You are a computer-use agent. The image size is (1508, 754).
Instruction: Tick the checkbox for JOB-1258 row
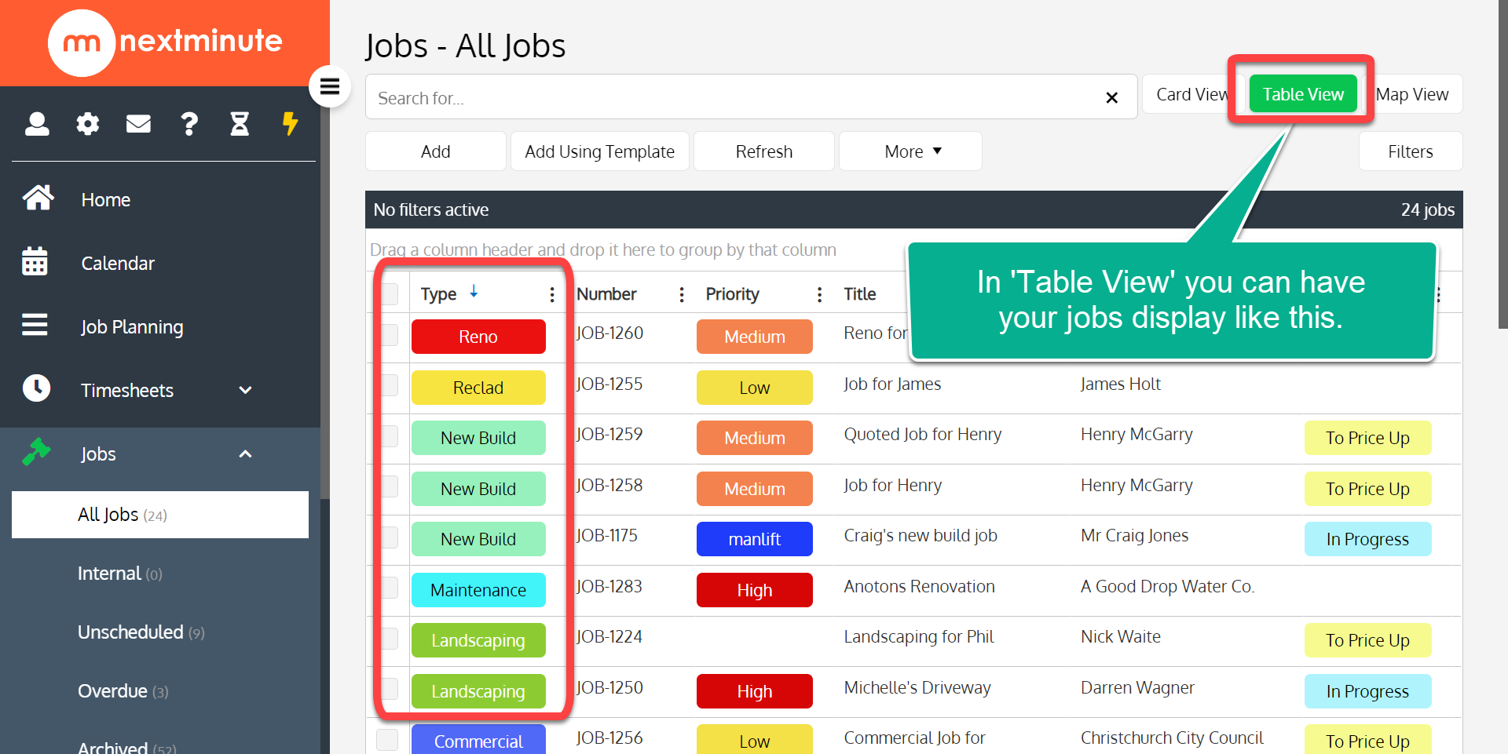tap(389, 486)
